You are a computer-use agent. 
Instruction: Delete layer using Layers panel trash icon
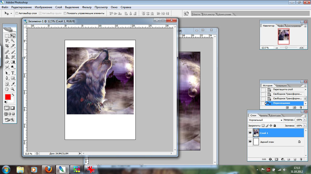[301, 159]
